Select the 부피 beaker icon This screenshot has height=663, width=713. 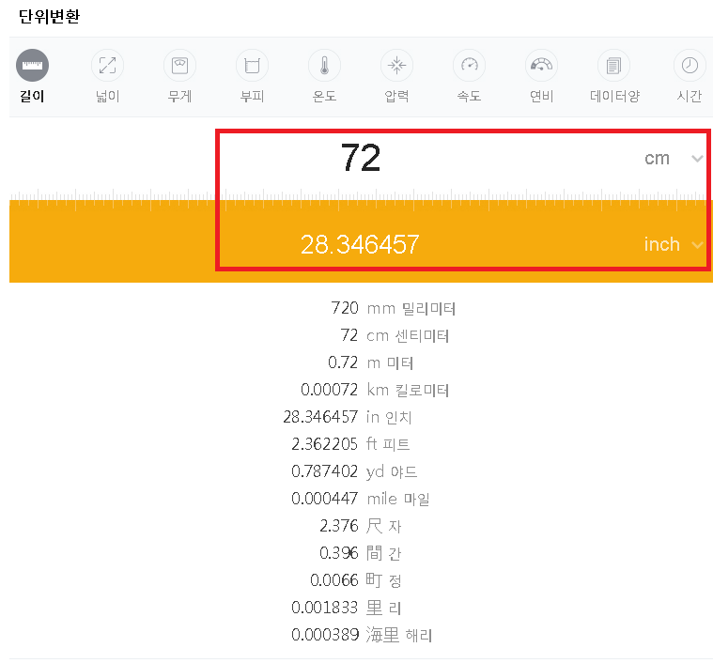pyautogui.click(x=252, y=66)
